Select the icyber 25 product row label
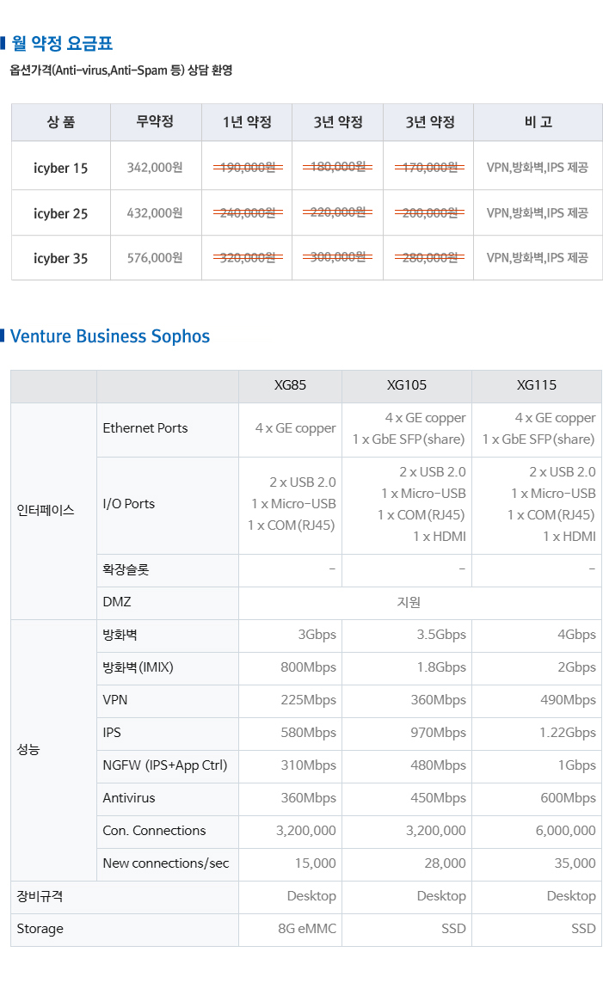Screen dimensions: 603x983 click(x=61, y=213)
